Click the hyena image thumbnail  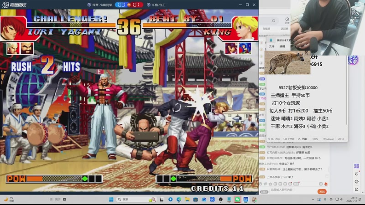287,63
